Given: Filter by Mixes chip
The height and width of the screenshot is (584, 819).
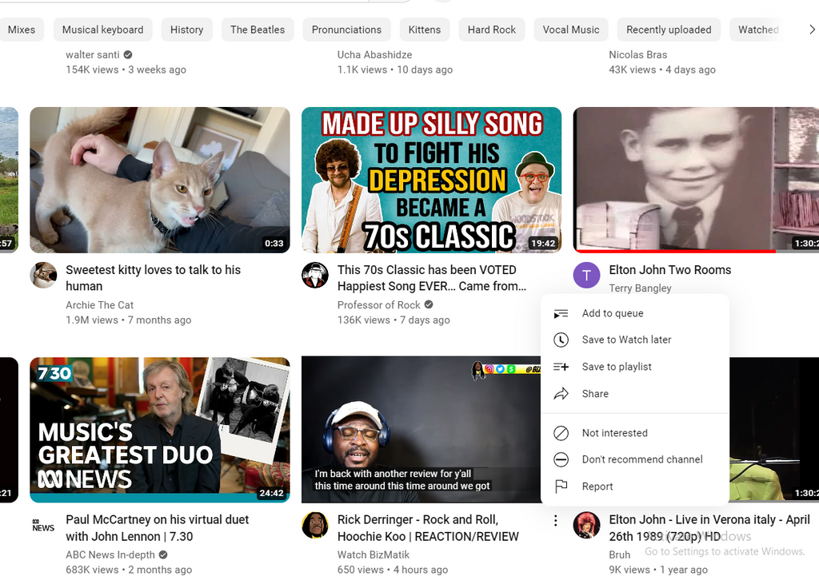Looking at the screenshot, I should (x=22, y=30).
